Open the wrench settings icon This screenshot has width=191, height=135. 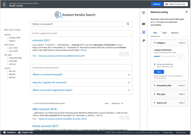pyautogui.click(x=144, y=40)
